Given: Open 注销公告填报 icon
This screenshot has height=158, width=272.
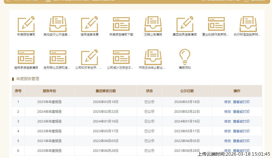Looking at the screenshot, I should (153, 24).
